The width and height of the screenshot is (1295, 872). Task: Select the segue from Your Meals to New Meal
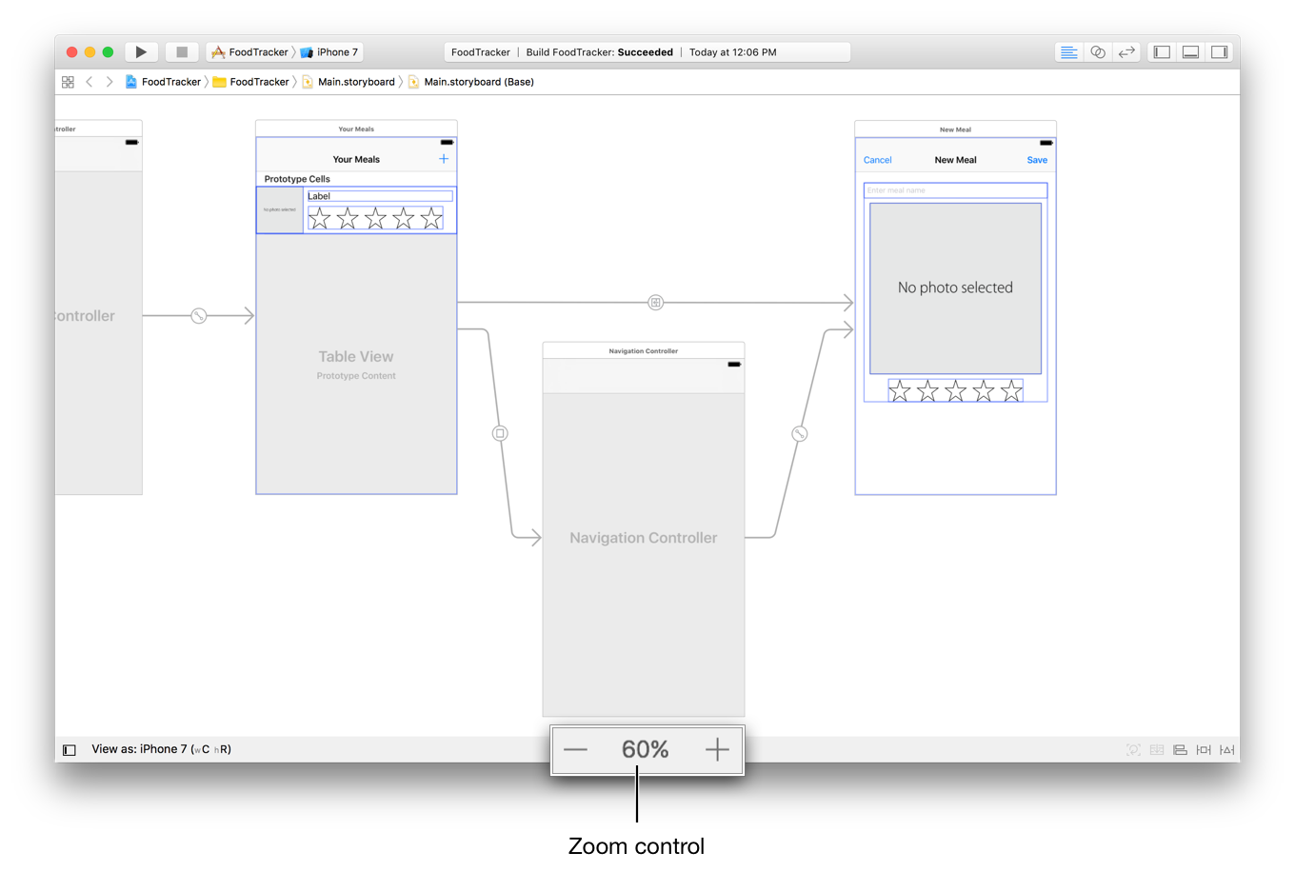pos(656,303)
